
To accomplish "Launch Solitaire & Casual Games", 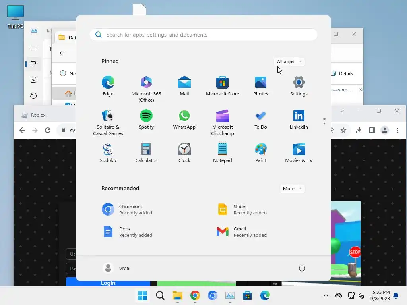I will coord(108,122).
